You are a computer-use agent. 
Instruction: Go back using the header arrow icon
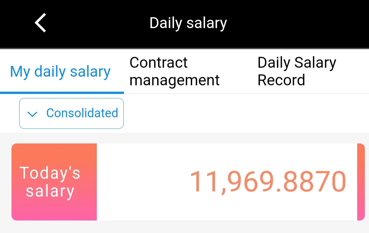tap(40, 23)
